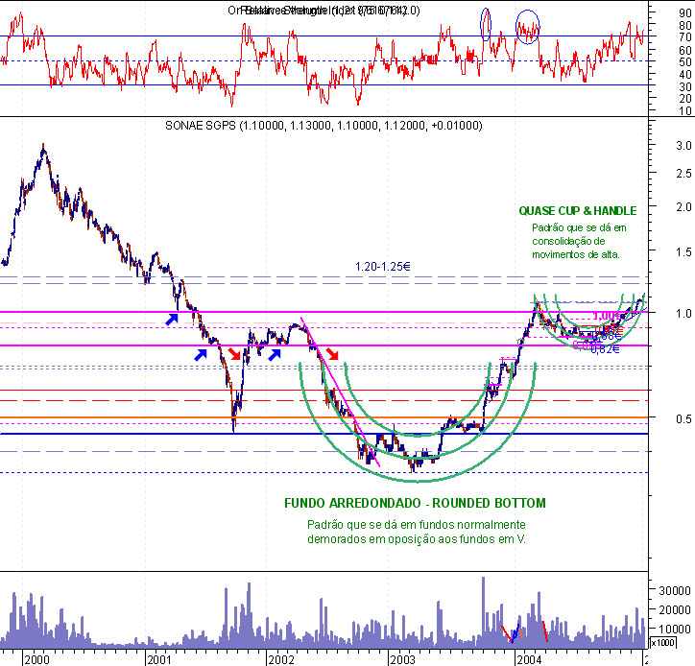Click the FUNDO ARREDONDADO - ROUNDED BOTTOM heading
The height and width of the screenshot is (666, 695).
pos(415,503)
